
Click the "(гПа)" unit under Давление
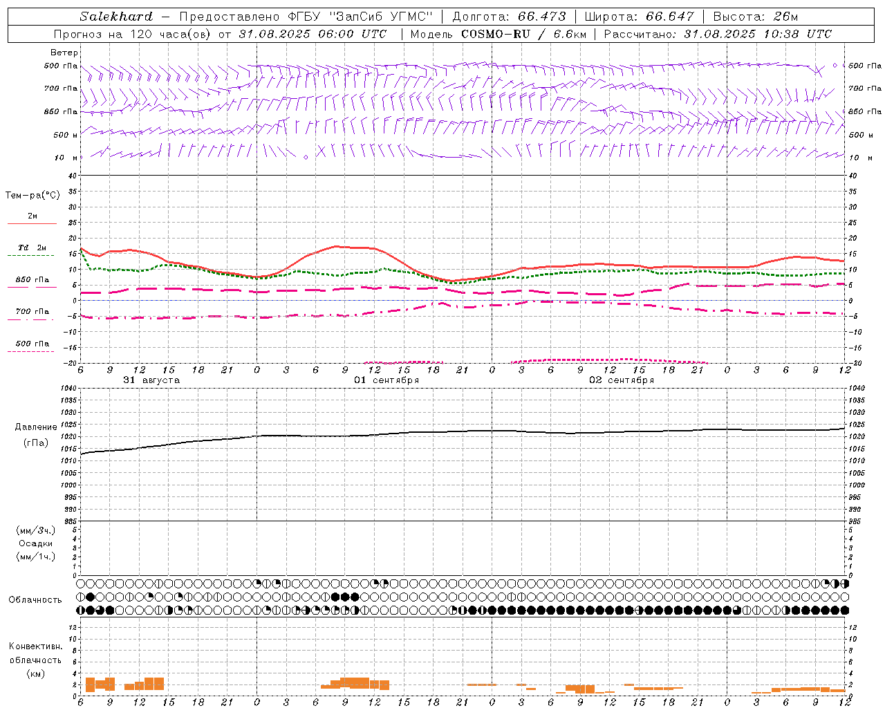point(36,443)
